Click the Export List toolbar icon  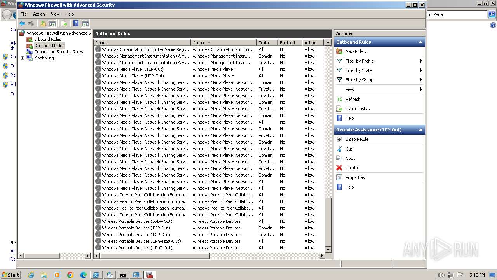click(x=64, y=23)
